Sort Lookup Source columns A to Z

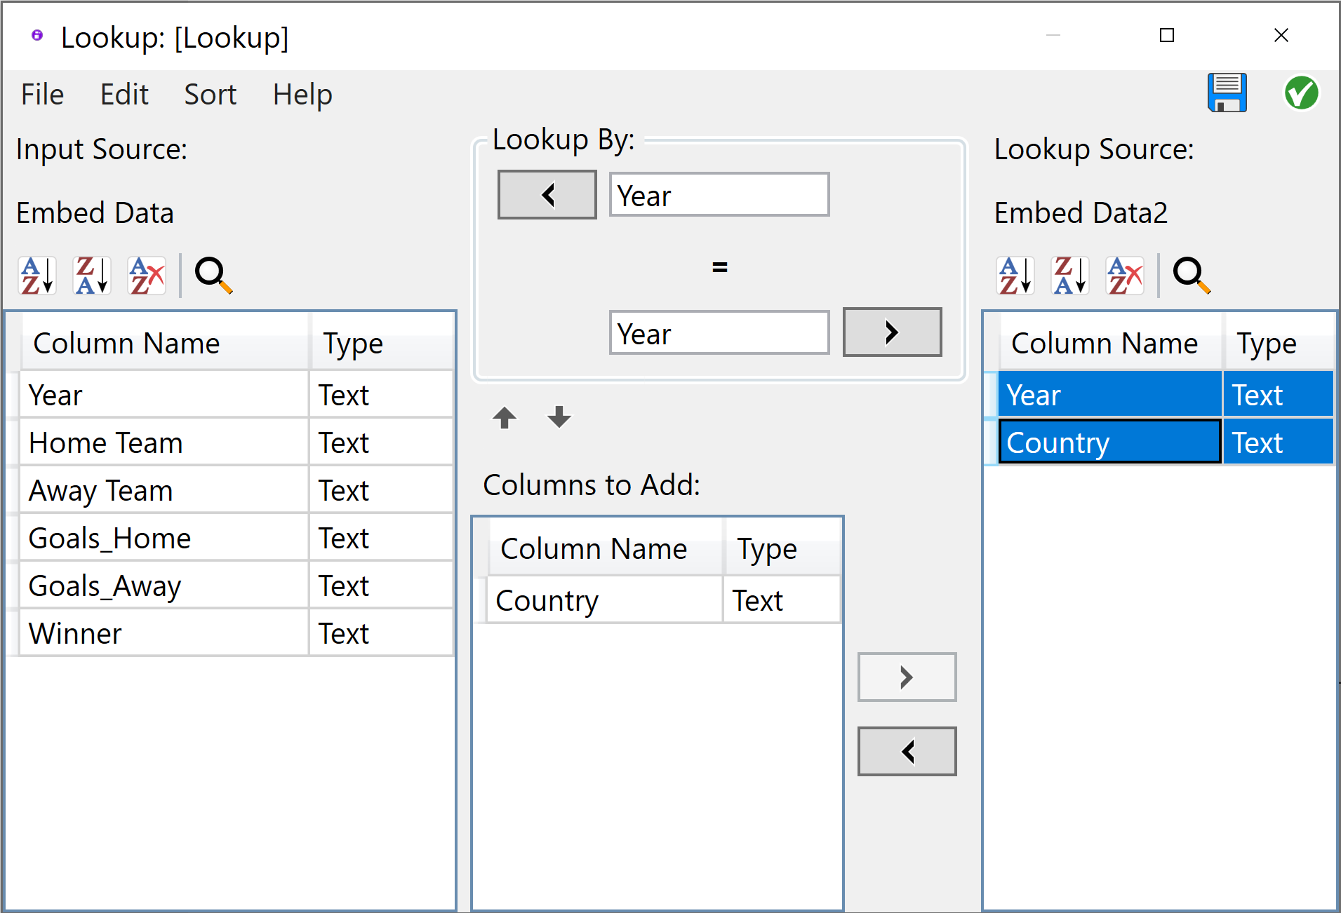pos(1015,275)
